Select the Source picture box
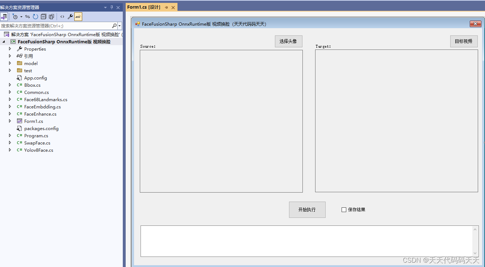Screen dimensions: 485x267 [221, 121]
